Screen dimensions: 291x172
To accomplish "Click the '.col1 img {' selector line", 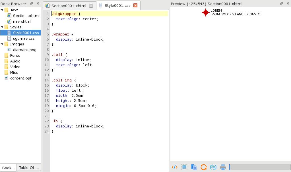I will click(64, 80).
